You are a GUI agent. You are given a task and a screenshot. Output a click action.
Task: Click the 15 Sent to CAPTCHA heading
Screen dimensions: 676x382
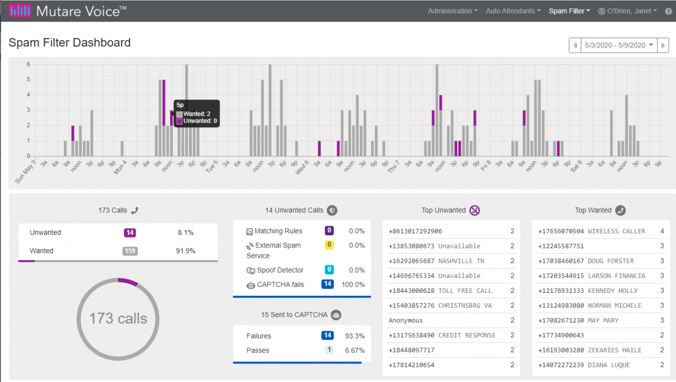(x=294, y=314)
